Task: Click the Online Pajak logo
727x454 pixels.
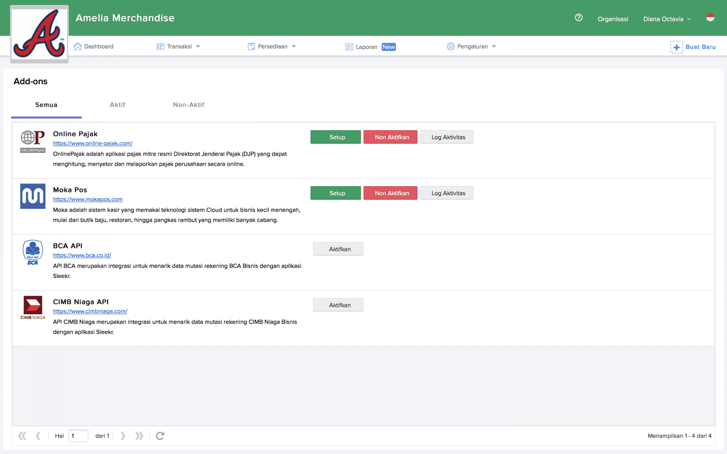Action: pyautogui.click(x=33, y=142)
